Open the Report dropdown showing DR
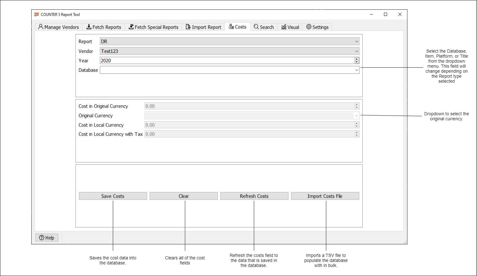 (356, 41)
